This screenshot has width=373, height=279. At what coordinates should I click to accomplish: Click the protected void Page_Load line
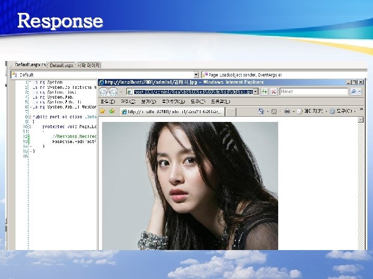[69, 127]
